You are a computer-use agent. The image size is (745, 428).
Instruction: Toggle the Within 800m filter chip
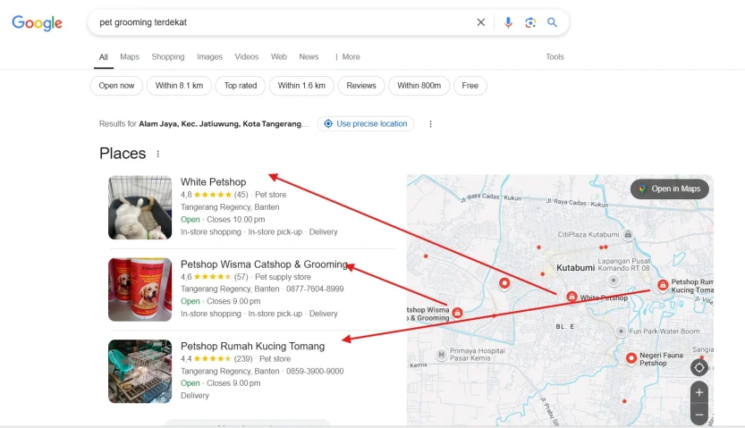coord(419,86)
